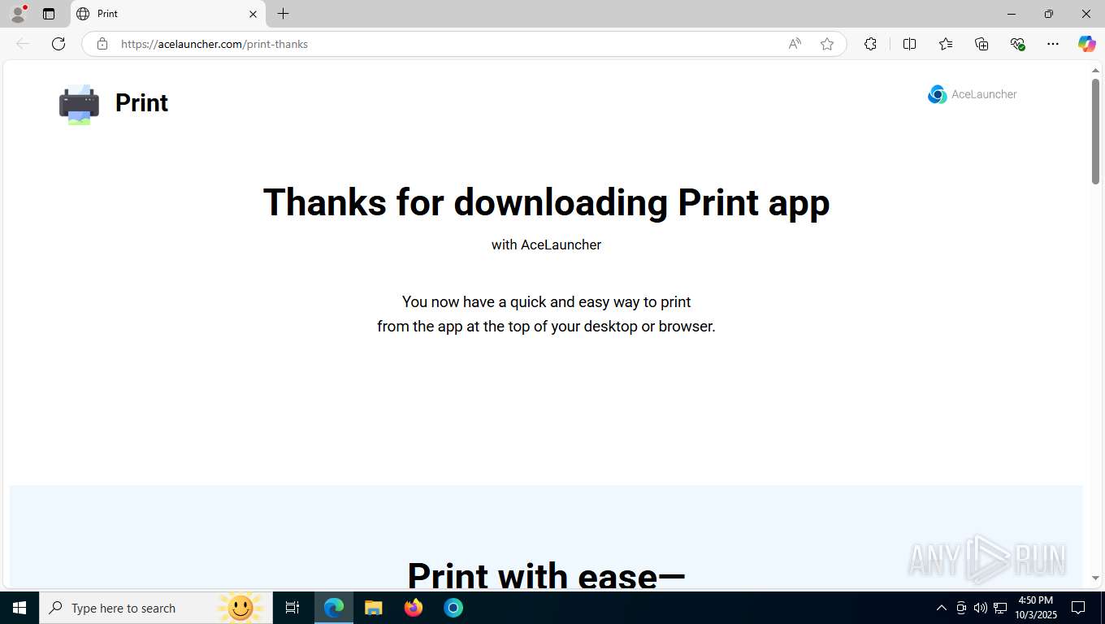Image resolution: width=1105 pixels, height=624 pixels.
Task: Go back using the back arrow
Action: pyautogui.click(x=23, y=44)
